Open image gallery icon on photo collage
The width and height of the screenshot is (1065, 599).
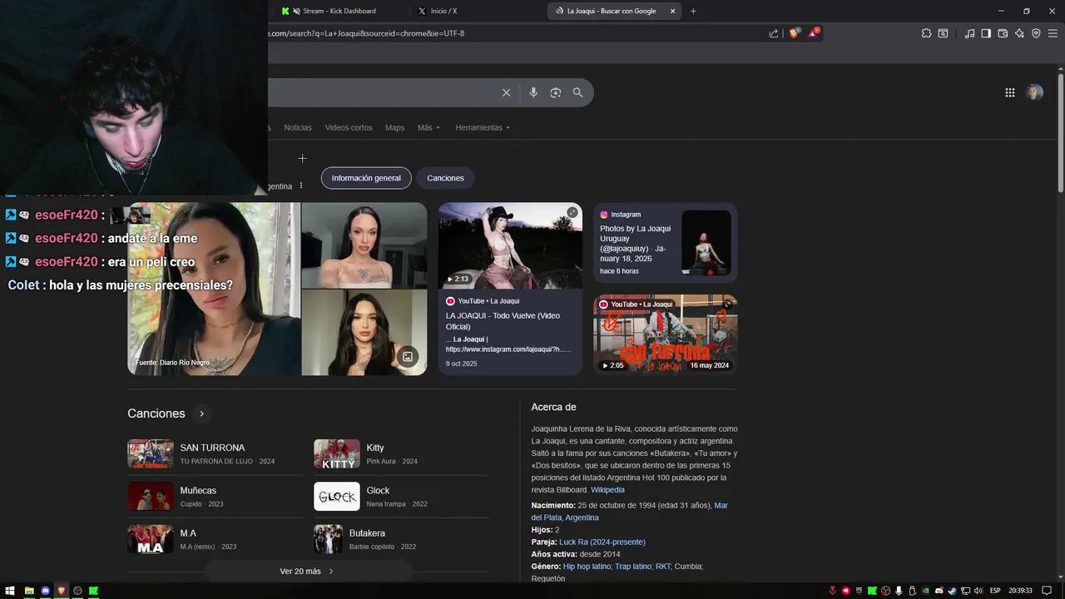408,357
